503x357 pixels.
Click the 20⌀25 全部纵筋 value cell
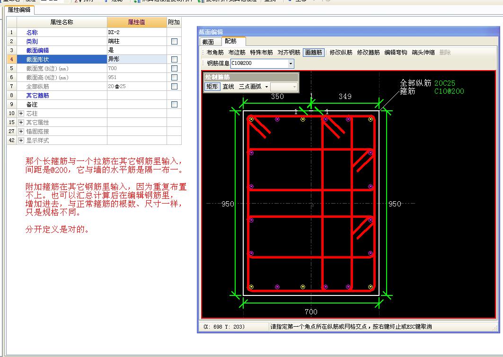(137, 86)
